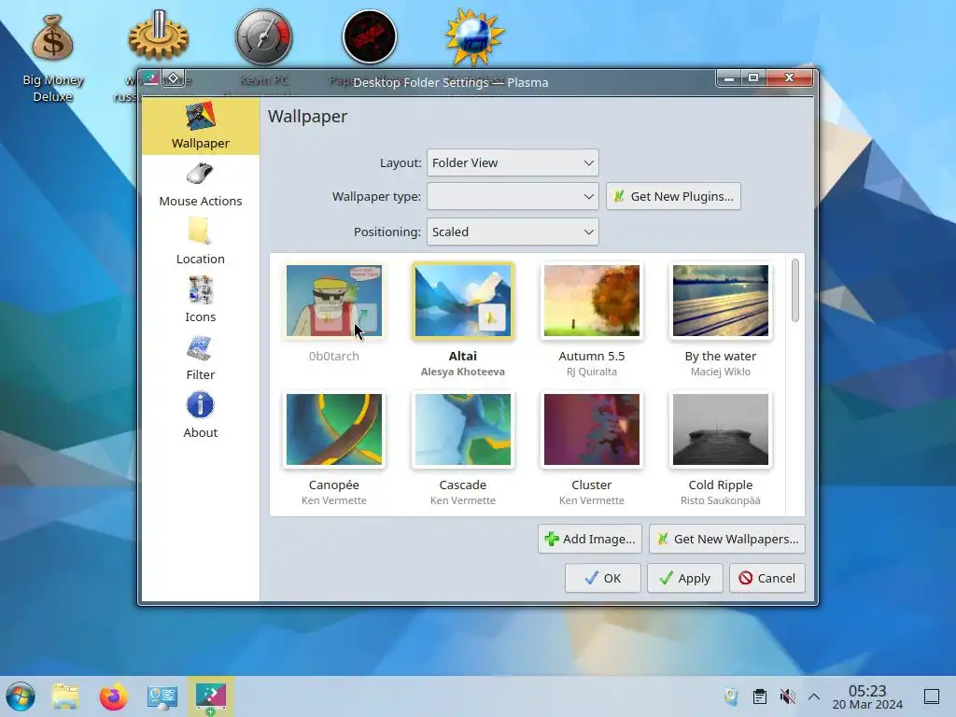Choose the By the water wallpaper

[720, 301]
